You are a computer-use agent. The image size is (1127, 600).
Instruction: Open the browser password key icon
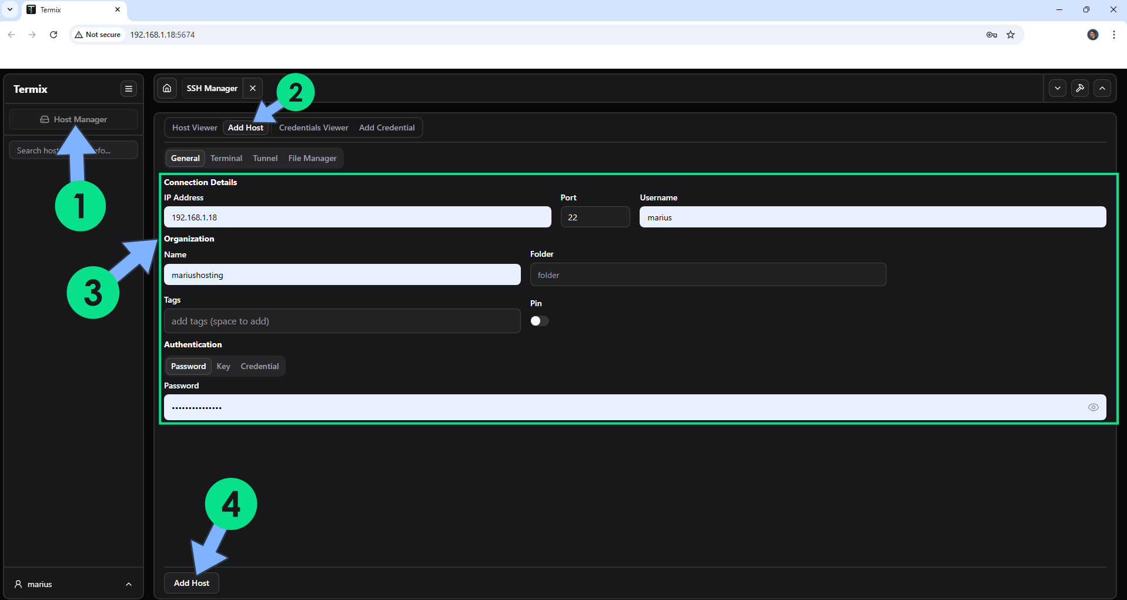(x=992, y=35)
